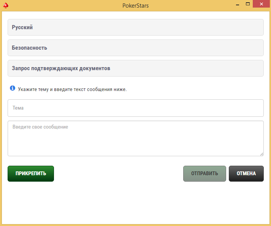The image size is (271, 226).
Task: Click the blue info icon beside the hint
Action: click(13, 88)
